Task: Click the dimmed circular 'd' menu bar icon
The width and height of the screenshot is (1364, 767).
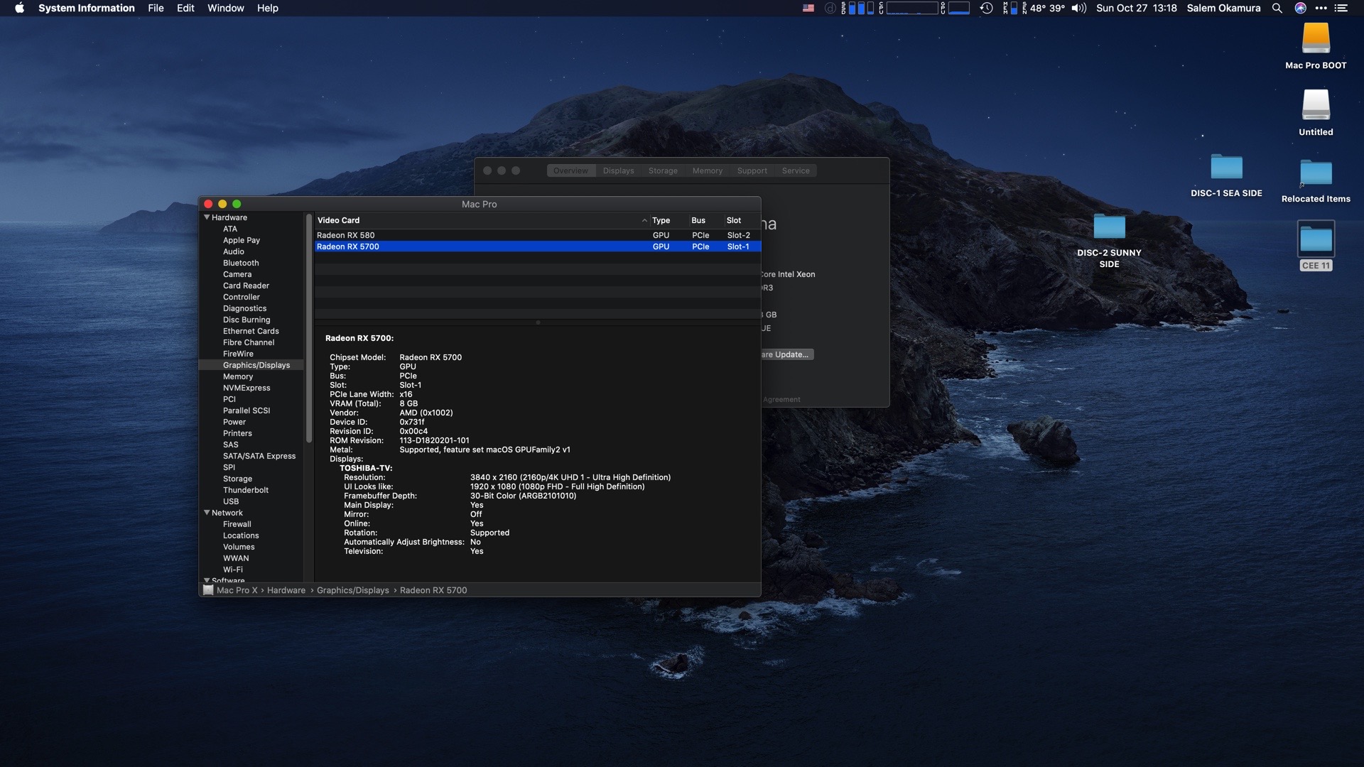Action: click(x=830, y=8)
